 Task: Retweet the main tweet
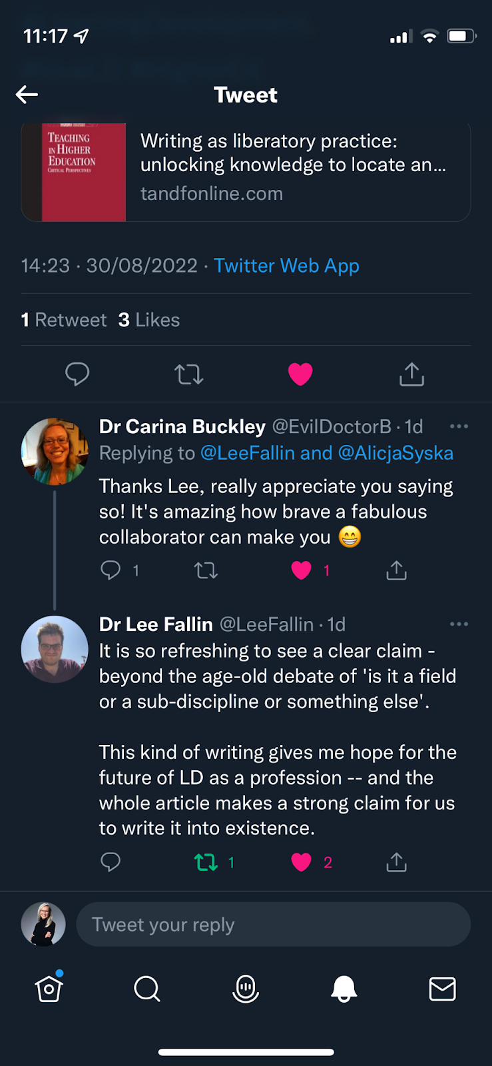click(189, 374)
